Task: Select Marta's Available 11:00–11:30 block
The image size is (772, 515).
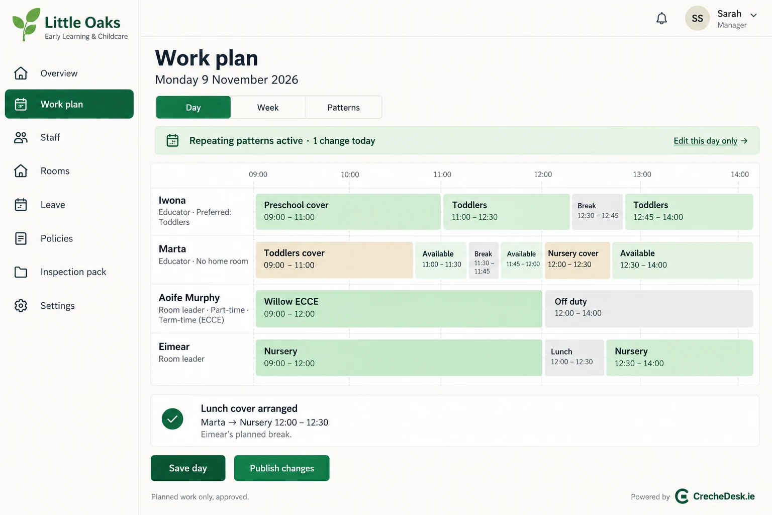Action: 441,260
